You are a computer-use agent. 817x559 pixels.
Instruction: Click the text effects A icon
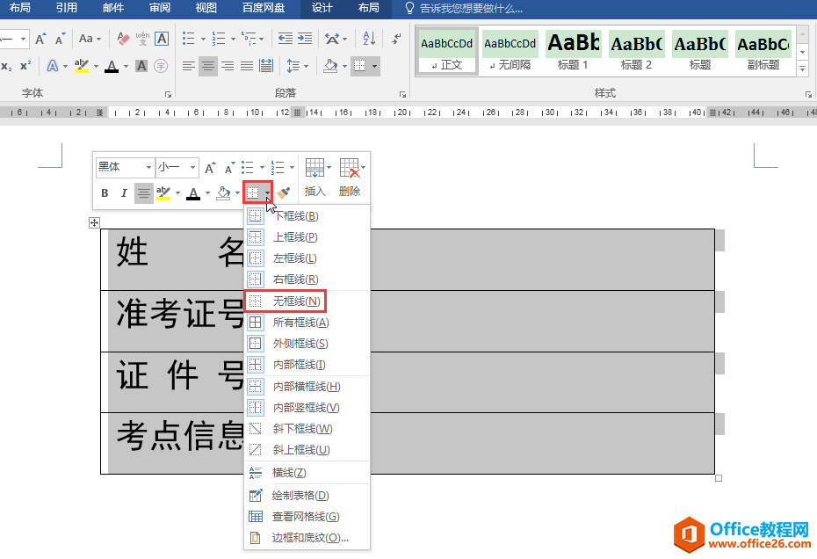53,66
